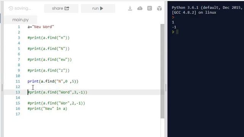Screen dimensions: 244x137
Task: Click line number 17 in gutter
Action: tap(18, 114)
